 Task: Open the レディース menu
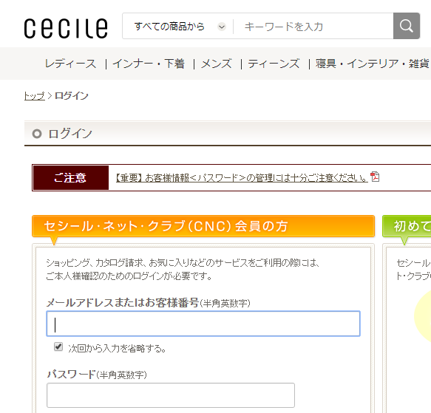(71, 64)
